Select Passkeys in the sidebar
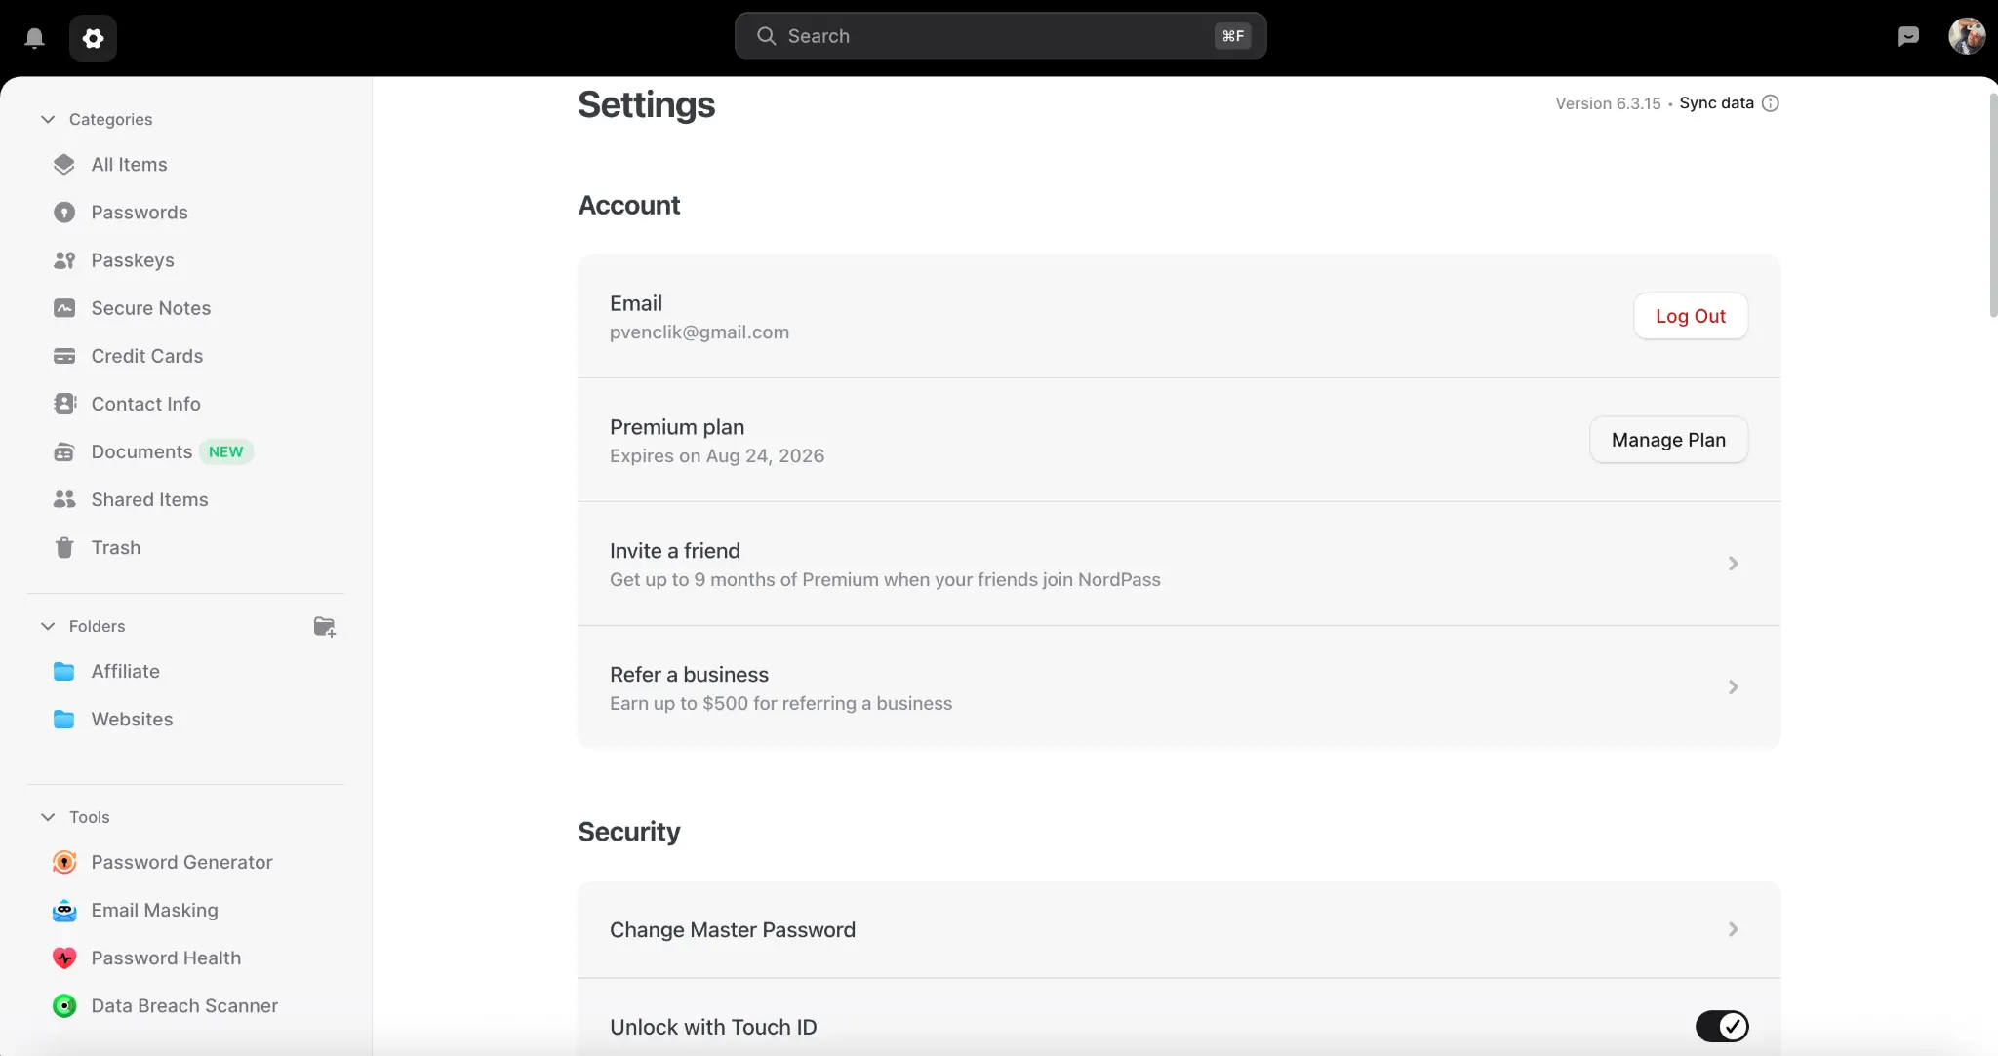Image resolution: width=1998 pixels, height=1056 pixels. (133, 260)
